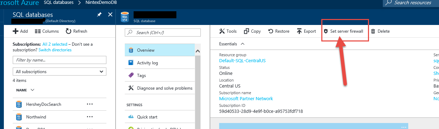The image size is (439, 129).
Task: Refresh the SQL databases list
Action: point(76,31)
